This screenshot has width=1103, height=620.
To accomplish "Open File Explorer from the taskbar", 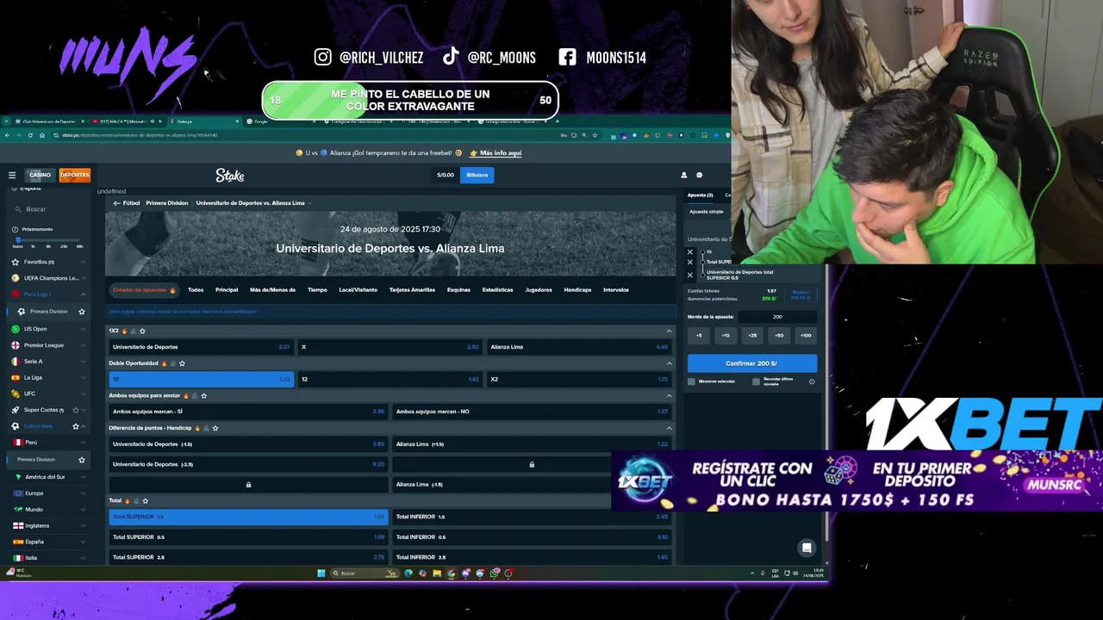I will click(x=437, y=573).
